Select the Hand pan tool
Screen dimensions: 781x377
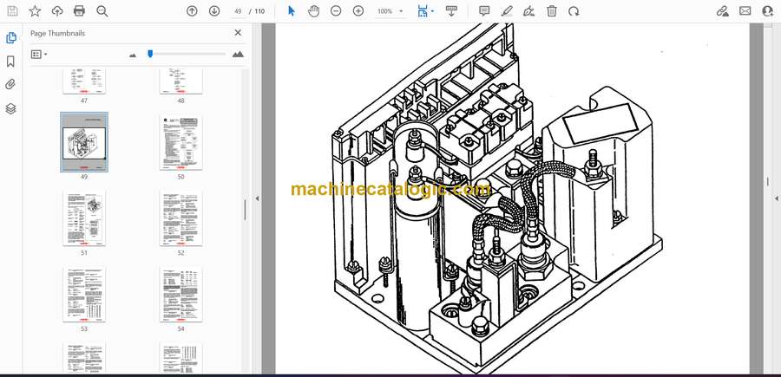click(x=313, y=11)
